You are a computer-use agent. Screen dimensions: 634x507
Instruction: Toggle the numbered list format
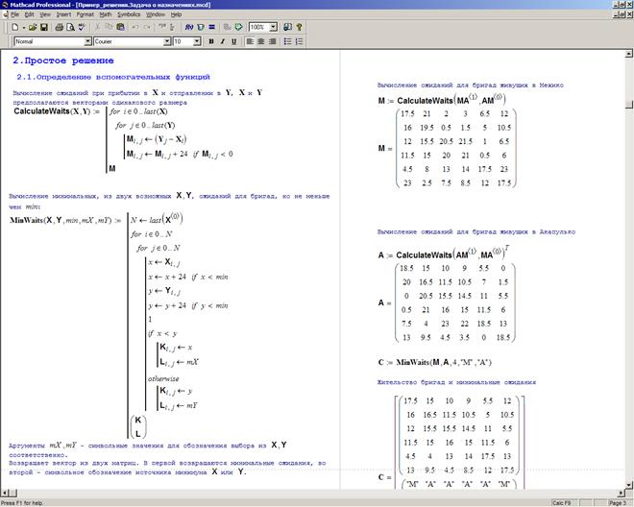pyautogui.click(x=299, y=41)
